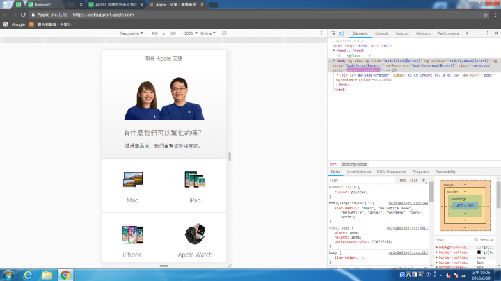
Task: Open DevTools customize three-dot menu
Action: tap(488, 33)
